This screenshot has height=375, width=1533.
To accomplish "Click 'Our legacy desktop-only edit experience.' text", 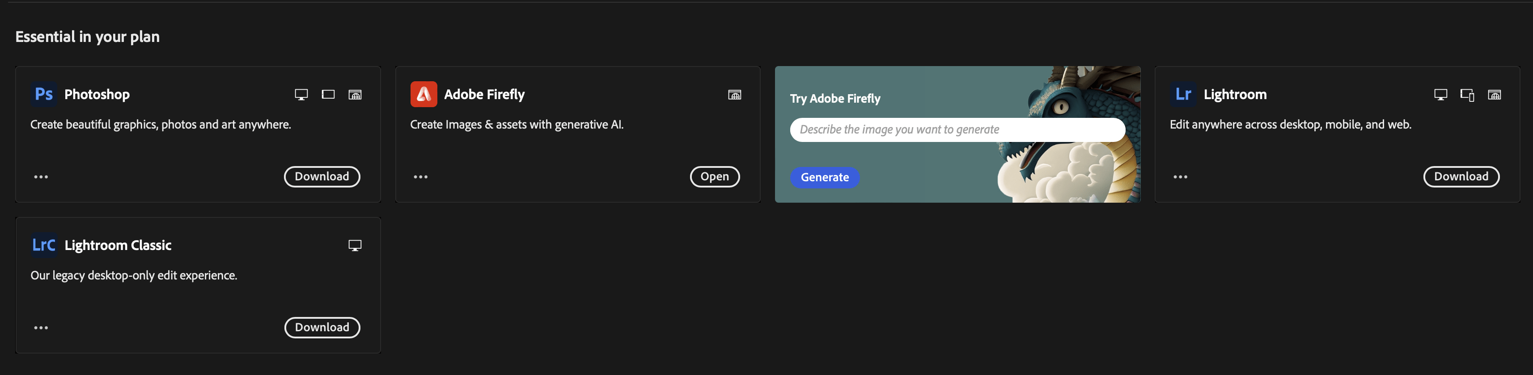I will [134, 276].
